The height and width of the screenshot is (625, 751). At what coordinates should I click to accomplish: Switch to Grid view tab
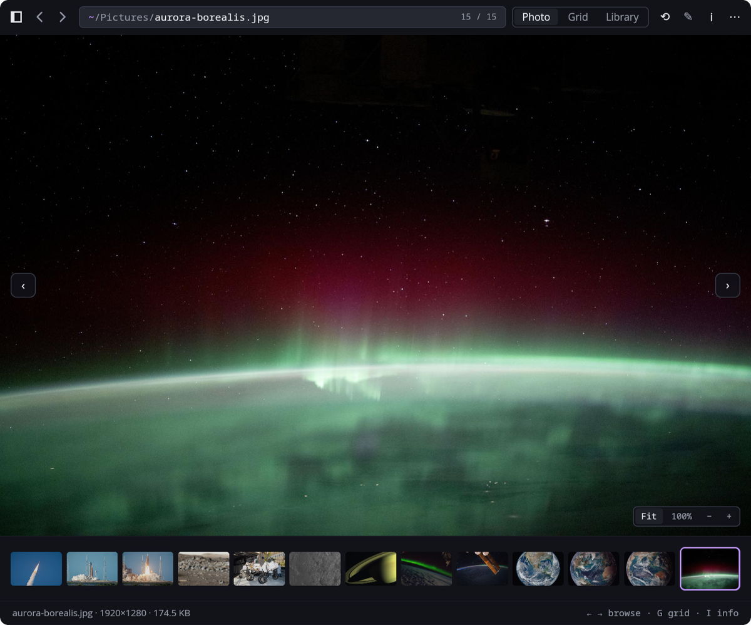pos(578,17)
